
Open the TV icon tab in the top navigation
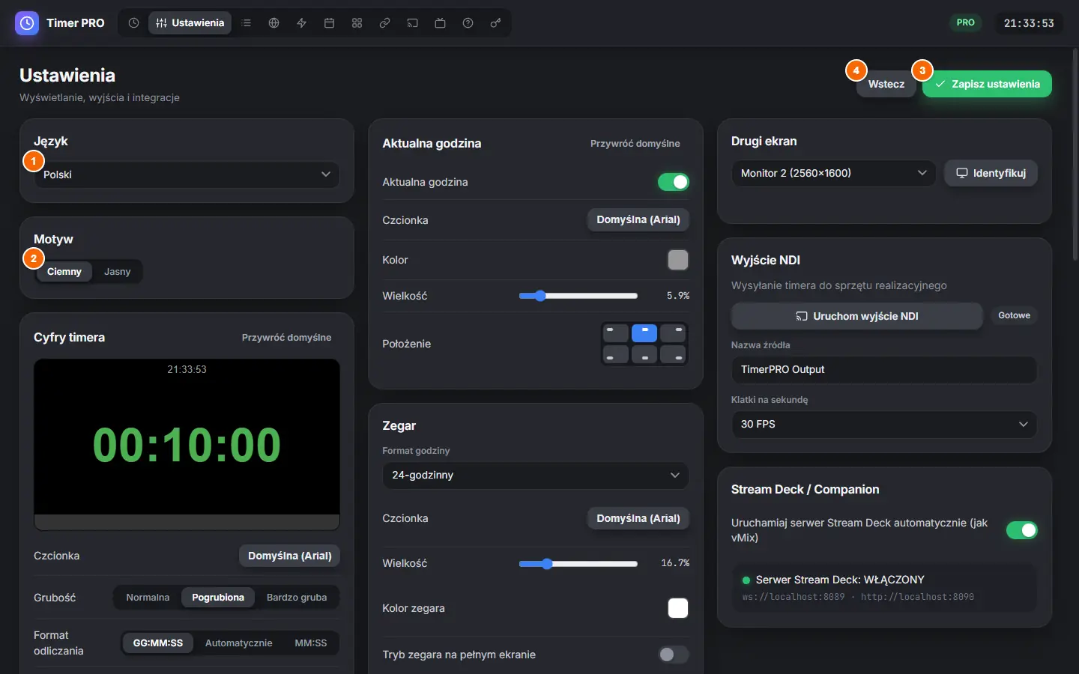click(x=440, y=23)
